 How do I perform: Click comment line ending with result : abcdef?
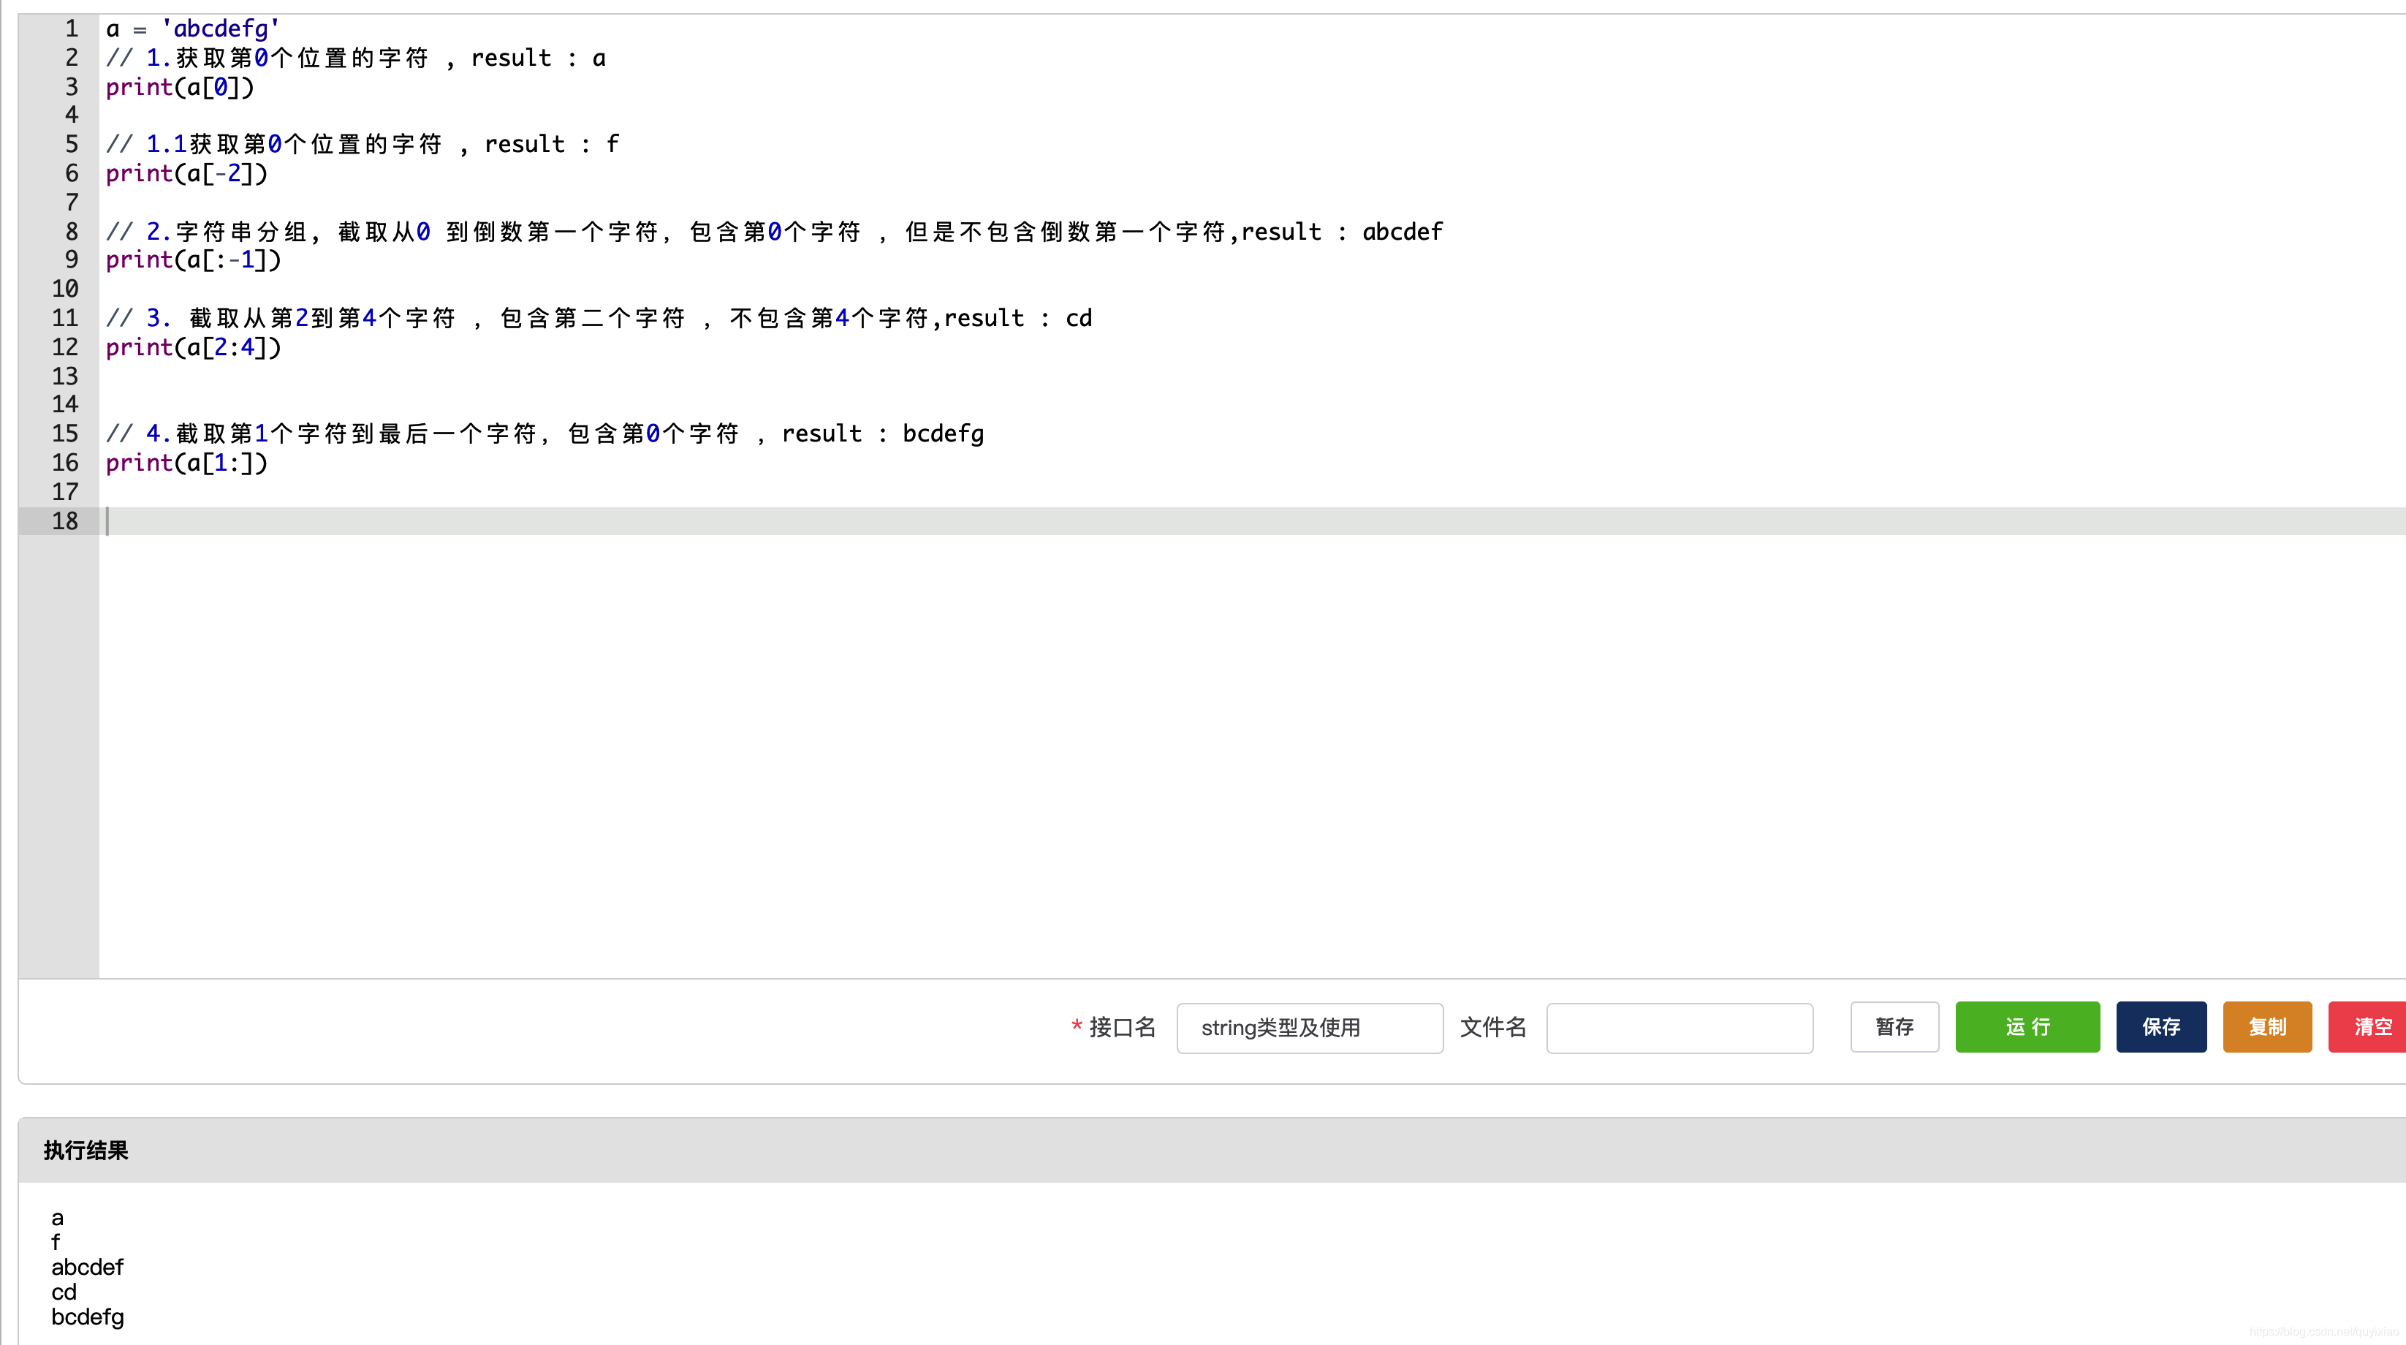pyautogui.click(x=774, y=232)
